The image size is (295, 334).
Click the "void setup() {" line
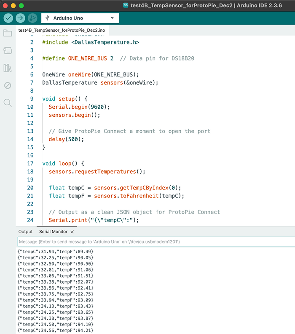pos(65,99)
